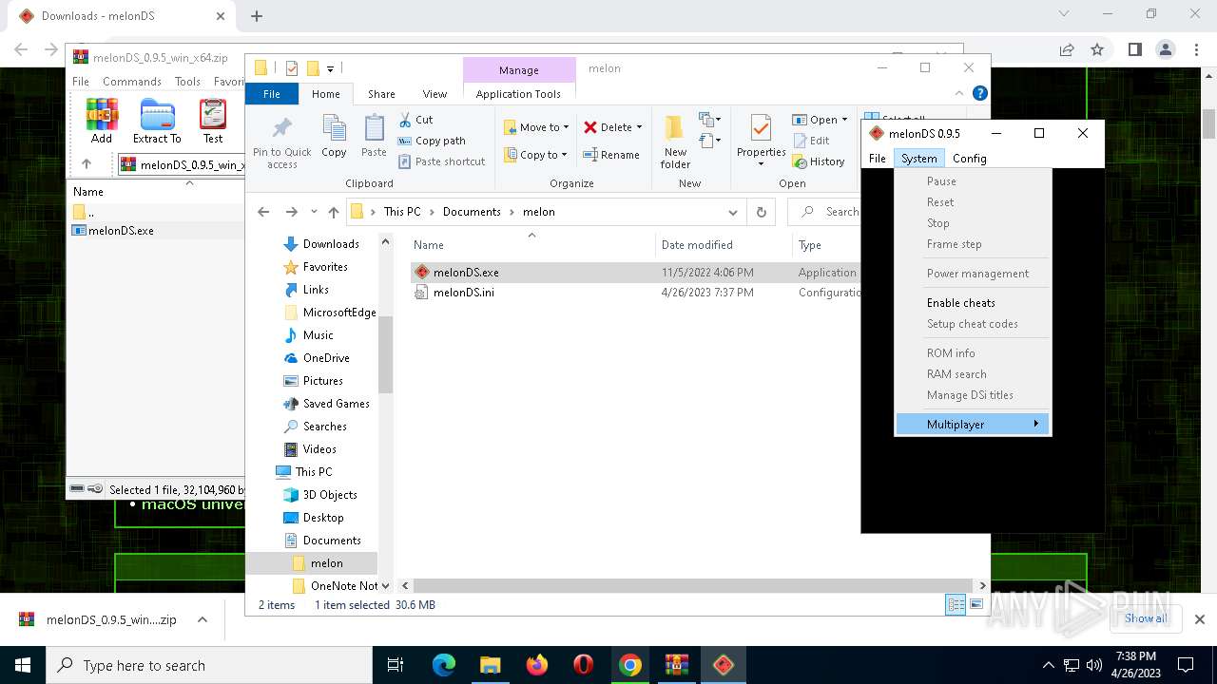Click the Copy icon in Clipboard group
The width and height of the screenshot is (1217, 684).
334,128
